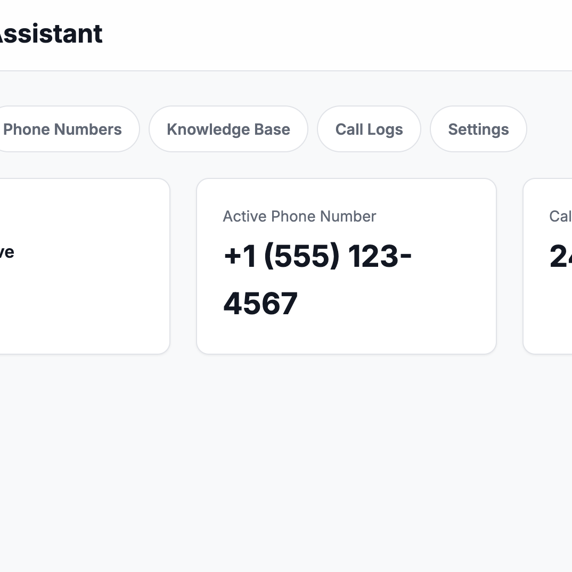Go to the Call Logs tab
572x572 pixels.
click(369, 129)
